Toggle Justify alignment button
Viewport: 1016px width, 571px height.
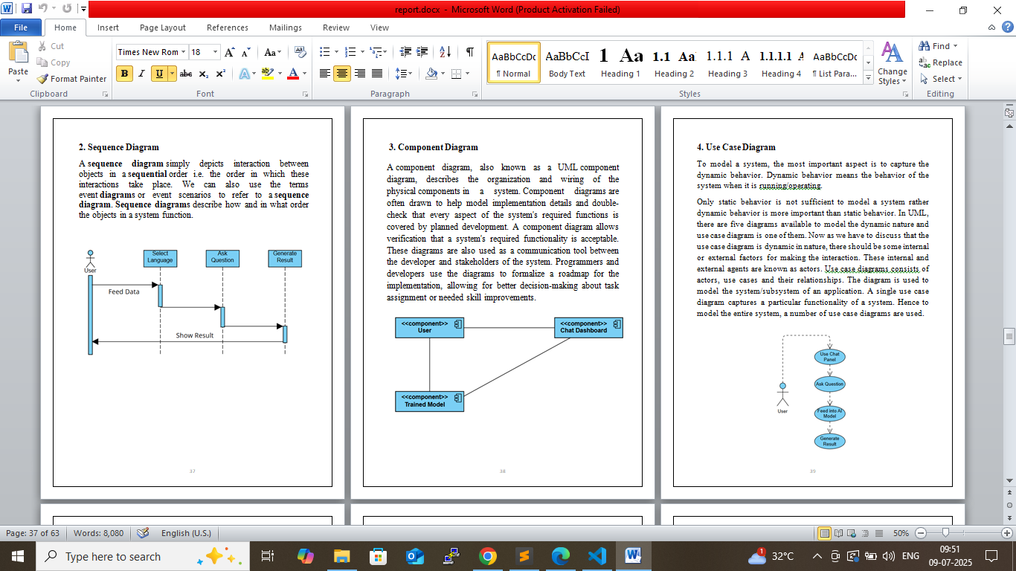[377, 74]
